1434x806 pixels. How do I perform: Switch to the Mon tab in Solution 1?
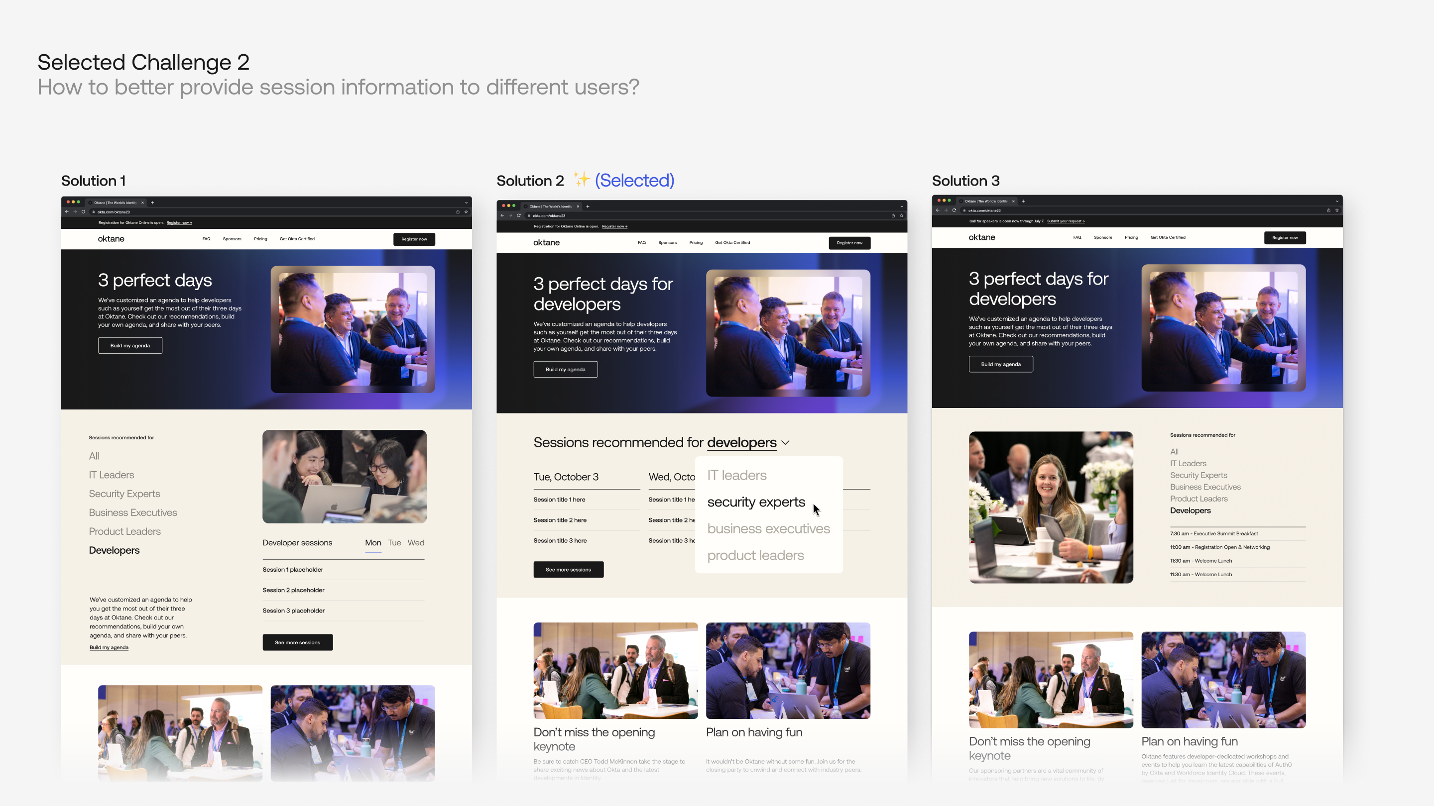pos(373,543)
